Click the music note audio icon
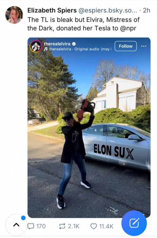This screenshot has height=238, width=157. [x=45, y=49]
